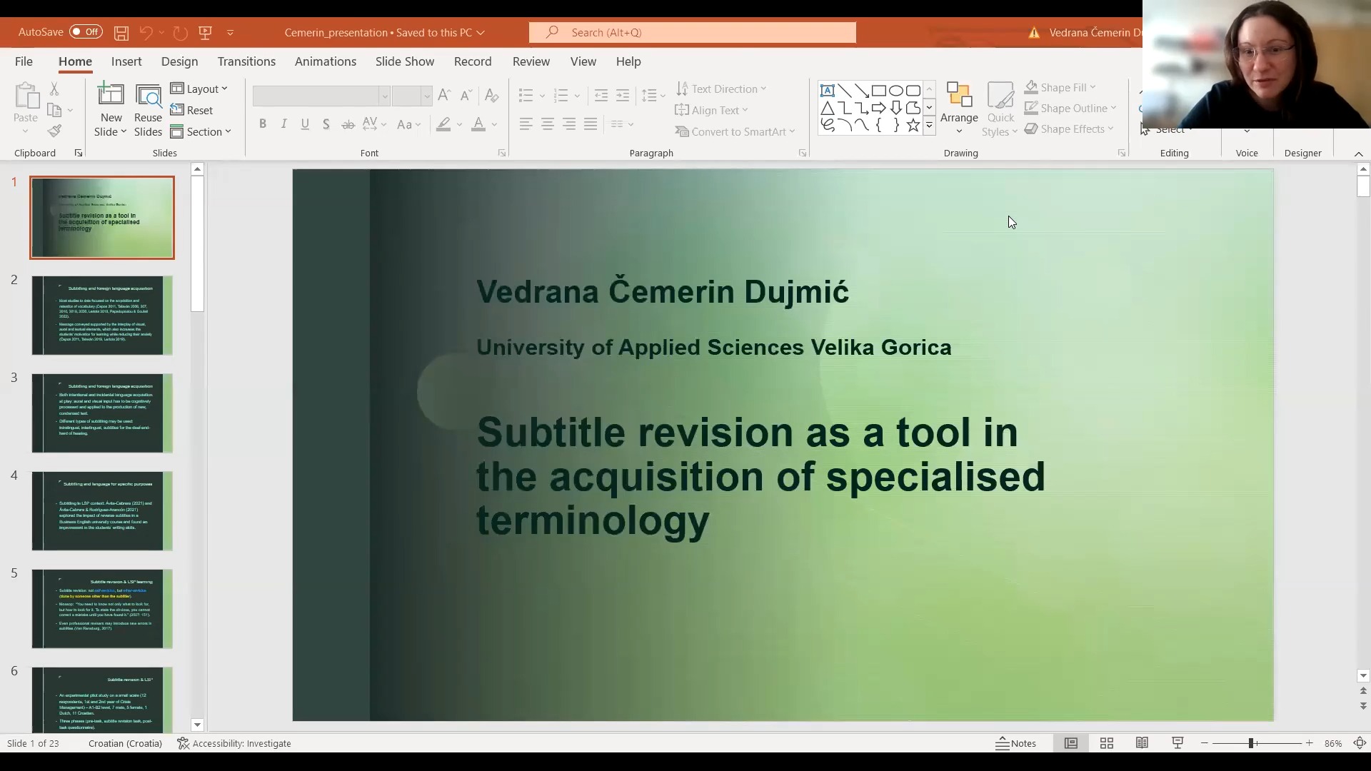The height and width of the screenshot is (771, 1371).
Task: Click Fit slide to window icon
Action: pyautogui.click(x=1360, y=743)
